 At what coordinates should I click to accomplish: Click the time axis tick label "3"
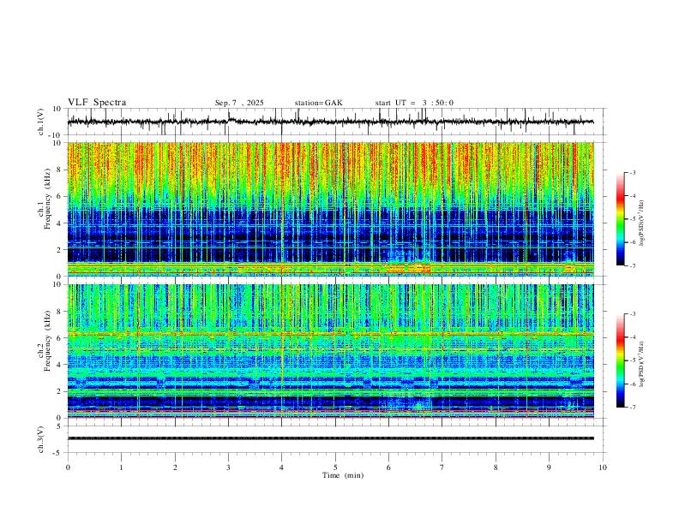tap(228, 467)
